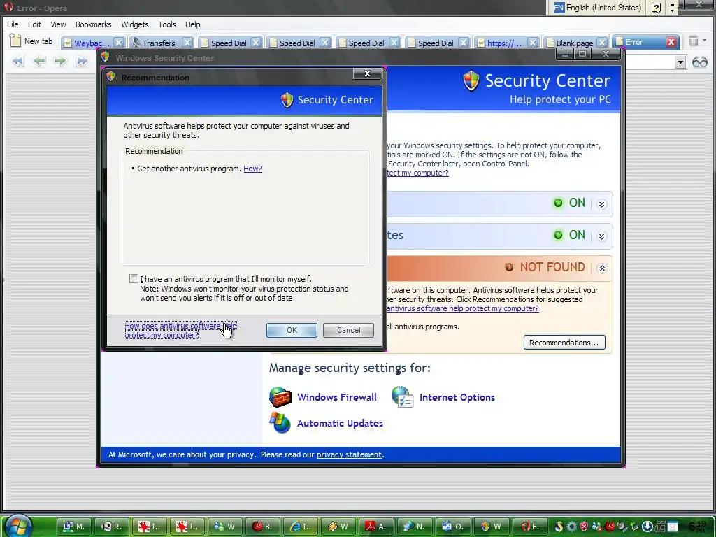
Task: Click the shield icon in Windows Security Center title bar
Action: [106, 57]
